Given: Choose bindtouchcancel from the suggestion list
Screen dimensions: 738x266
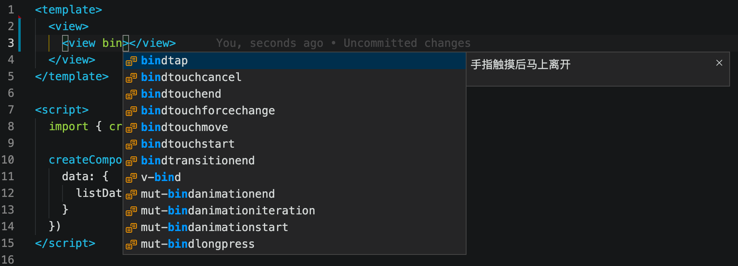Looking at the screenshot, I should pos(294,77).
